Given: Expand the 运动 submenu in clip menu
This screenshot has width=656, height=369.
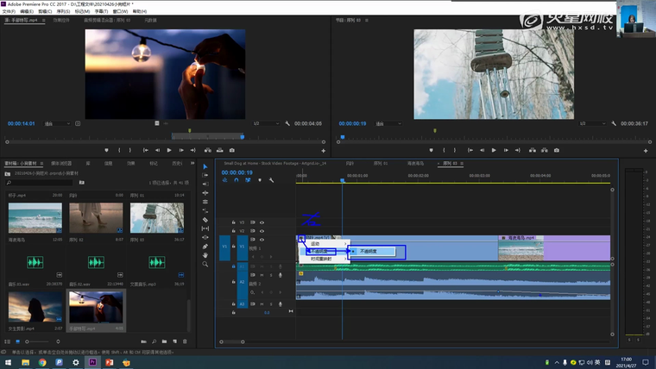Looking at the screenshot, I should pos(316,243).
